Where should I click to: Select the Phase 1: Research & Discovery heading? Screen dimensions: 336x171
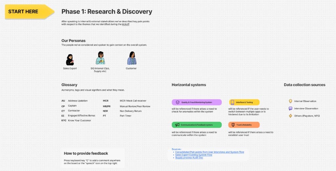[107, 11]
